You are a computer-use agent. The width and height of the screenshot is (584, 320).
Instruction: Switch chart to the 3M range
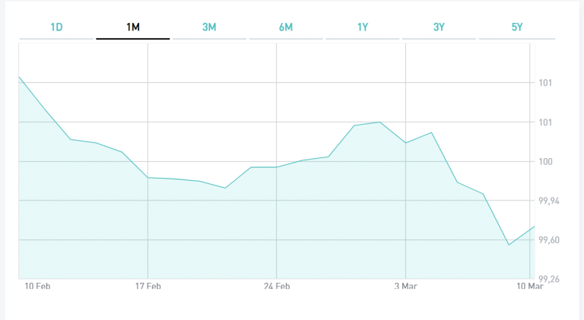tap(209, 27)
